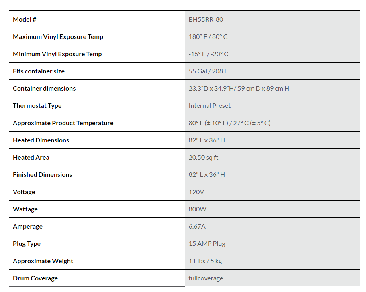Click the Internal Preset thermostat value
366x292 pixels.
pos(210,105)
